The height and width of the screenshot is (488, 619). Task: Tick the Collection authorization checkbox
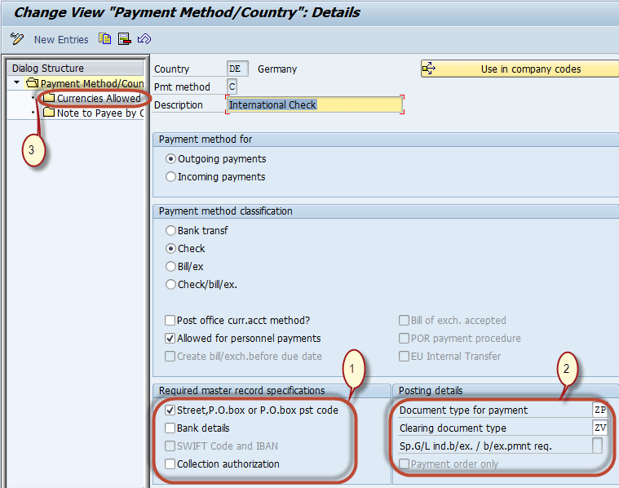tap(170, 464)
